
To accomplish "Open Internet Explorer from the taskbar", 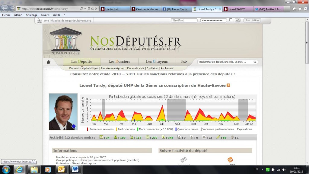I will pos(19,170).
